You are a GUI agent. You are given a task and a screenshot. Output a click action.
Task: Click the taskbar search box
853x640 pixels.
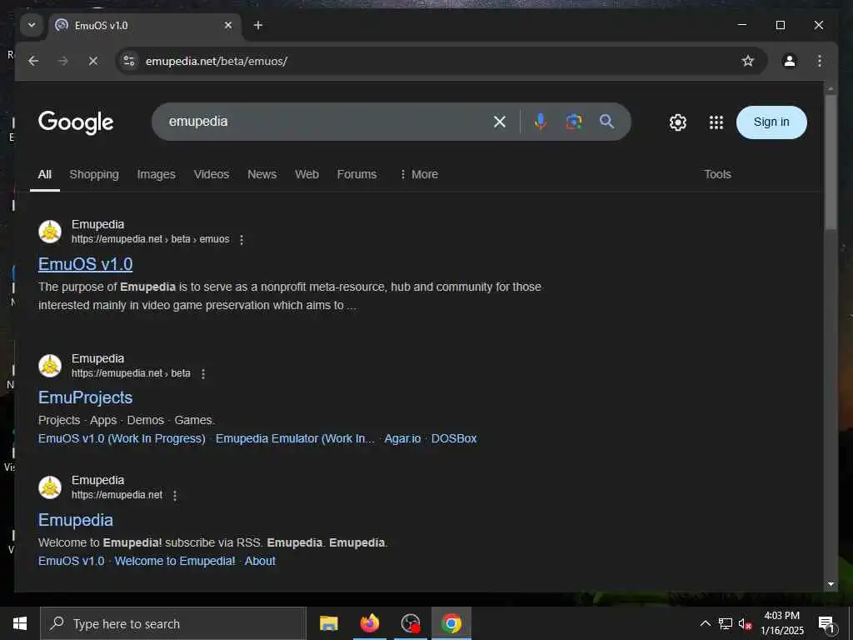(x=173, y=623)
